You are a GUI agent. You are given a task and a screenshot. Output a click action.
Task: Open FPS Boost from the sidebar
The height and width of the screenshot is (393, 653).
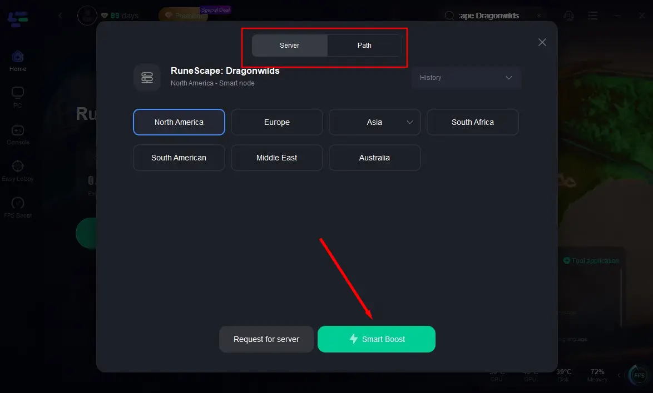(x=18, y=208)
